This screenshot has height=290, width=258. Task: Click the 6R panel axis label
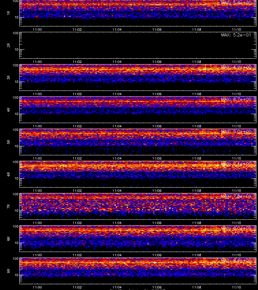point(8,174)
